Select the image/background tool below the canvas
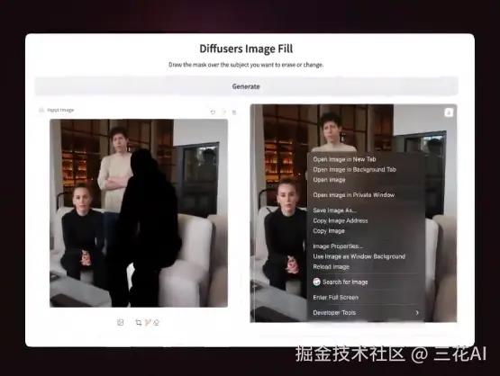500x376 pixels. (x=120, y=323)
